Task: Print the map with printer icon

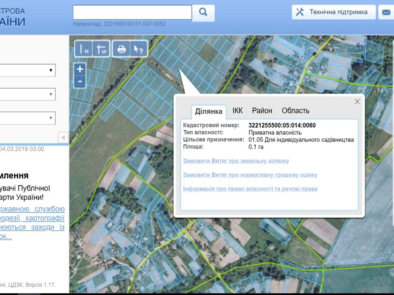Action: coord(121,49)
